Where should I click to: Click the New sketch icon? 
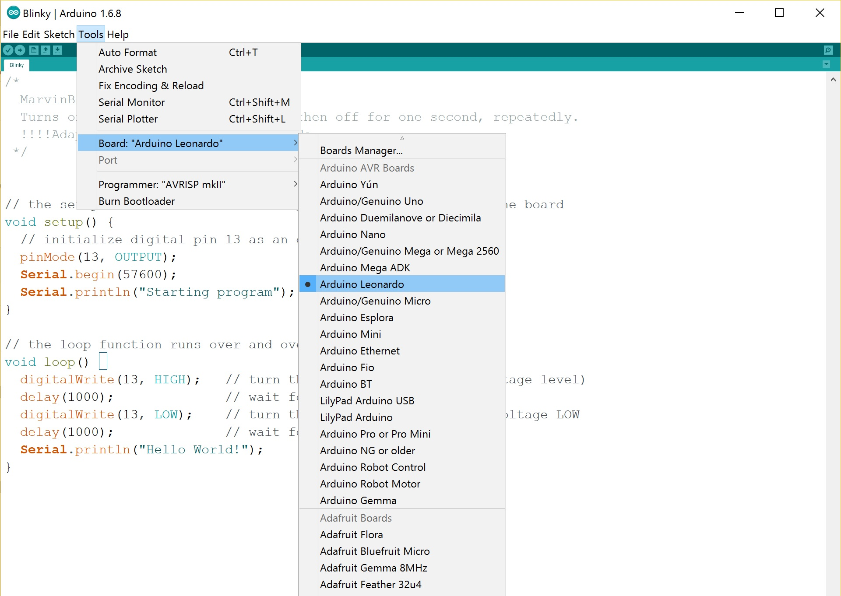click(33, 50)
